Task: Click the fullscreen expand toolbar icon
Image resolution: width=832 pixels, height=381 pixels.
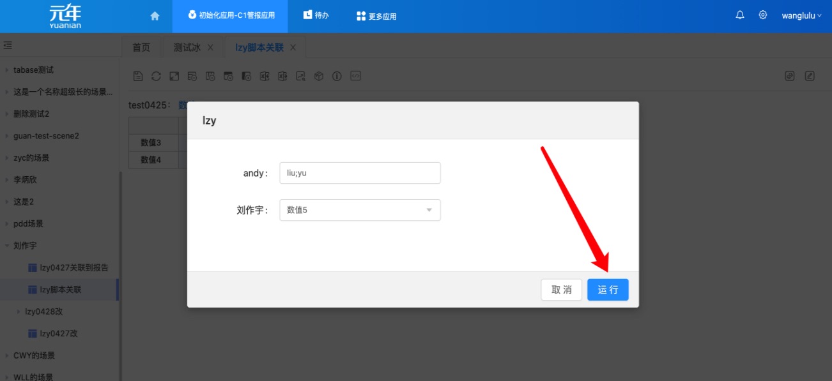Action: coord(174,76)
